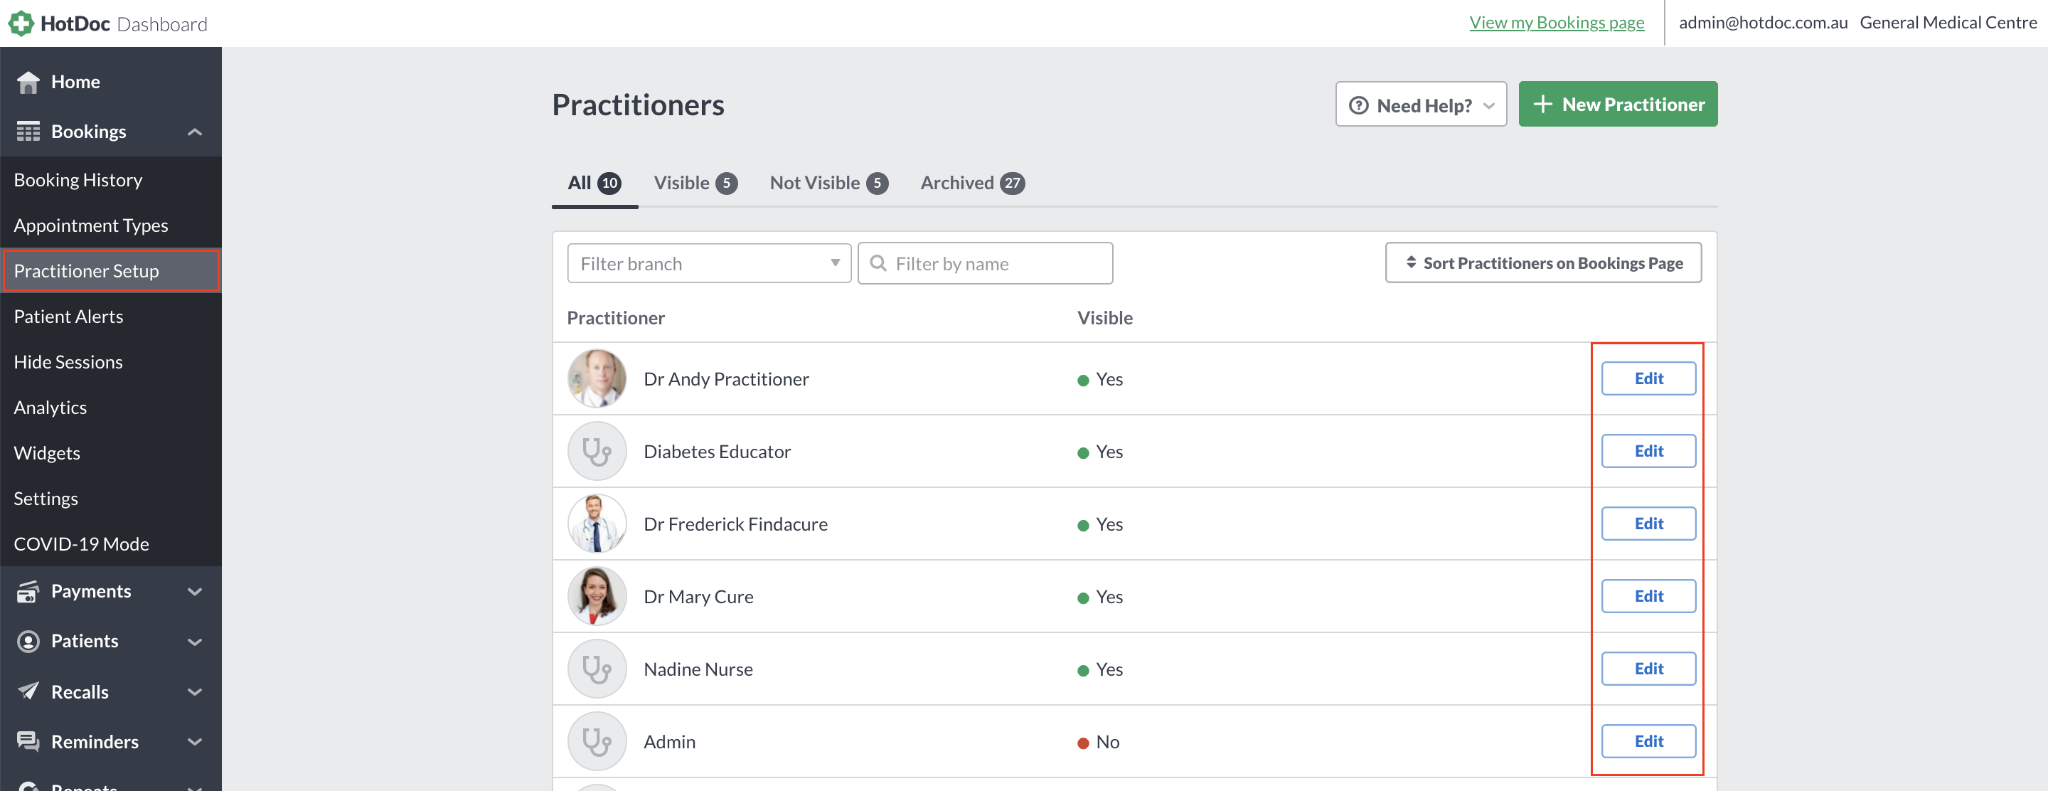Click the Admin row name

click(669, 742)
